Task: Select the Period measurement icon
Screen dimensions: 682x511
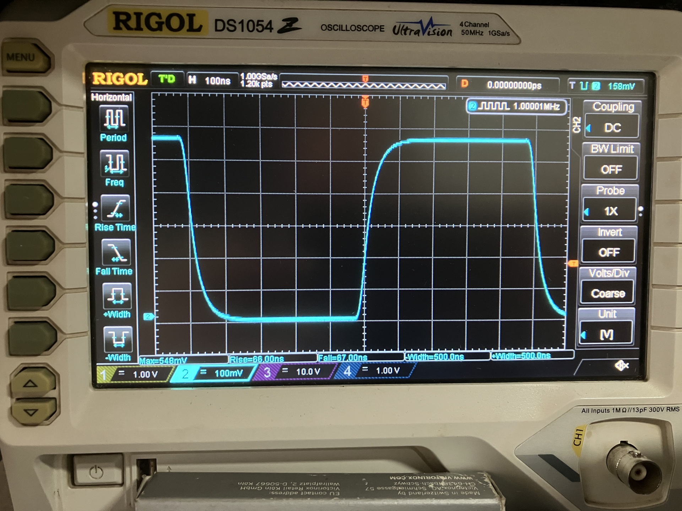Action: pos(114,119)
